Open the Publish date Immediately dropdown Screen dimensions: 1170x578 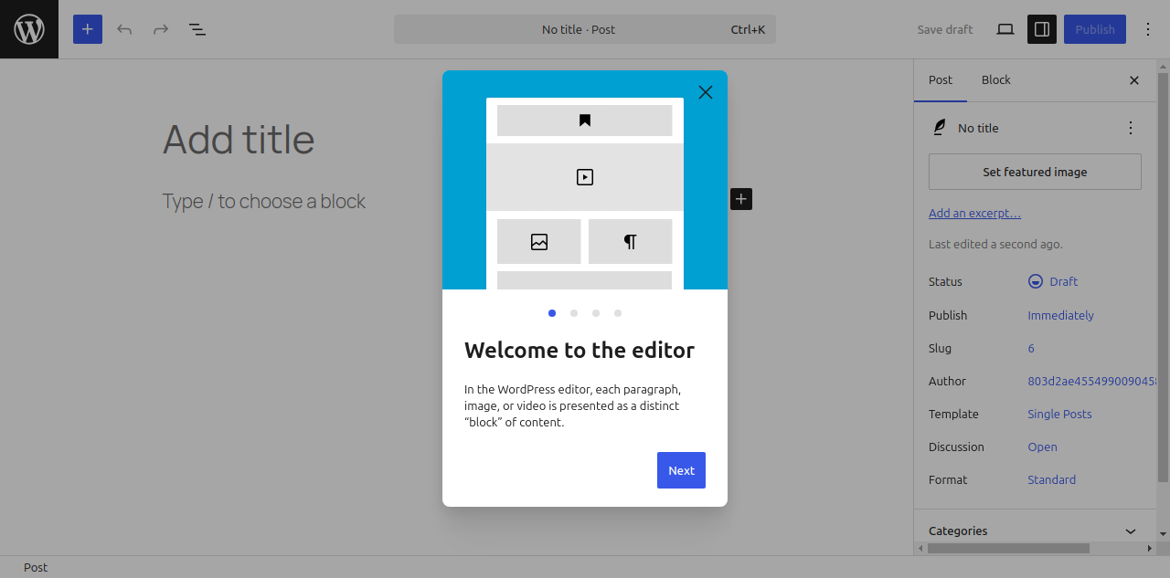coord(1060,315)
